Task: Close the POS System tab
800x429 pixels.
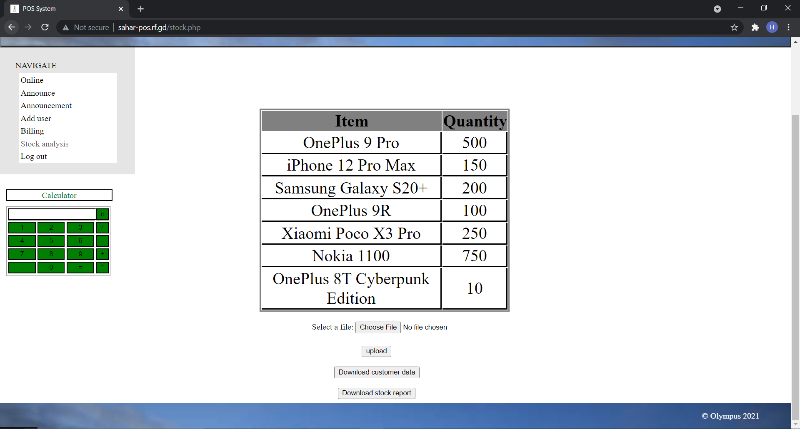Action: click(x=121, y=9)
